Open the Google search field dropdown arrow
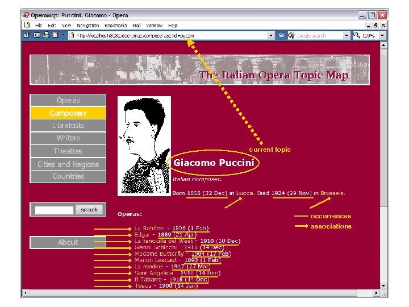The height and width of the screenshot is (307, 409). pos(346,35)
